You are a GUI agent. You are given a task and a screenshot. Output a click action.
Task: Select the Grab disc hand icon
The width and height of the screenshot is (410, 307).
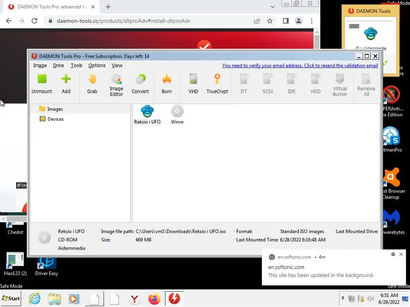click(x=92, y=84)
